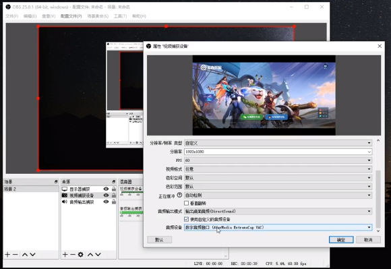Viewport: 391px width, 269px height.
Task: Move the selected source down in the list
Action: (x=98, y=255)
